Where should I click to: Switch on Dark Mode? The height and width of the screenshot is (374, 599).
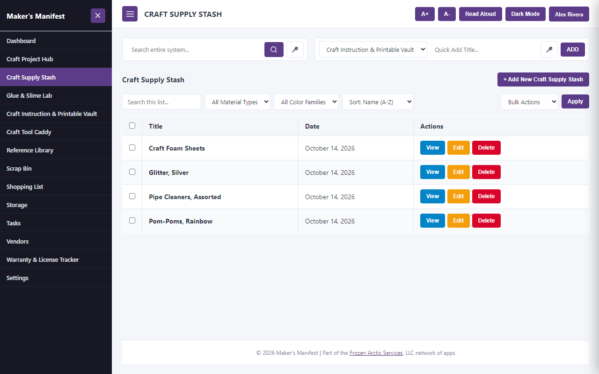coord(526,14)
